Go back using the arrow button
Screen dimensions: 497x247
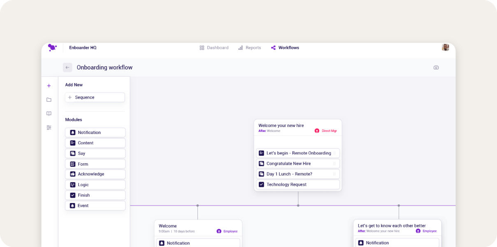67,67
